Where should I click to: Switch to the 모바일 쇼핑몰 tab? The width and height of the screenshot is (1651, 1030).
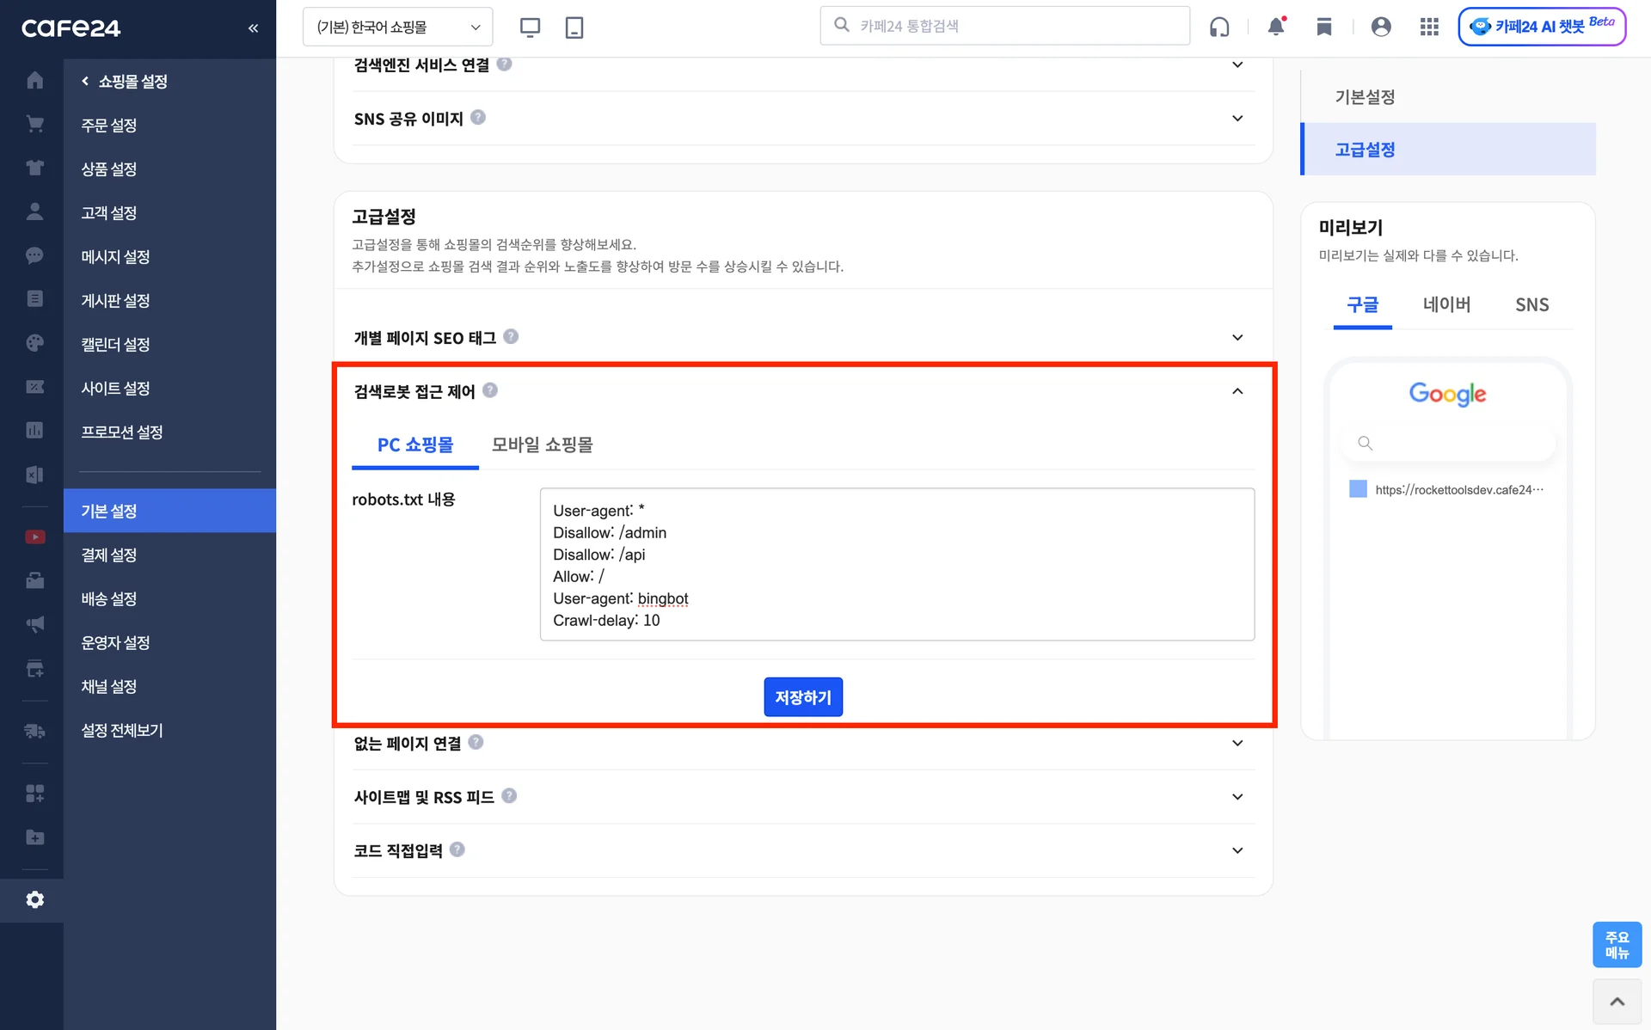pos(541,444)
